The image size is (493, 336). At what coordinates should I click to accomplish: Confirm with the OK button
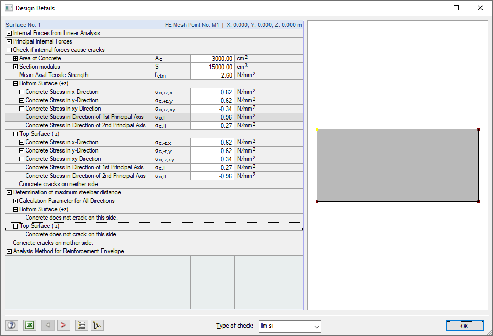point(464,326)
